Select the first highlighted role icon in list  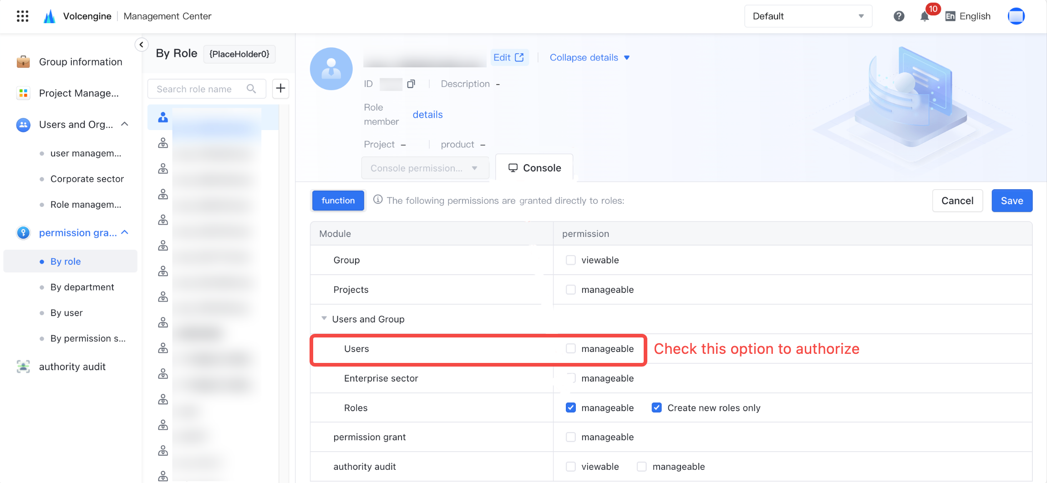(163, 117)
